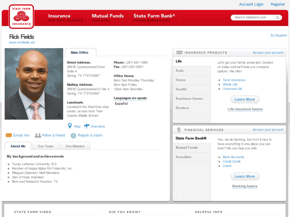Viewport: 290px width, 217px height.
Task: Select the Mutual Funds services tab
Action: [x=192, y=148]
